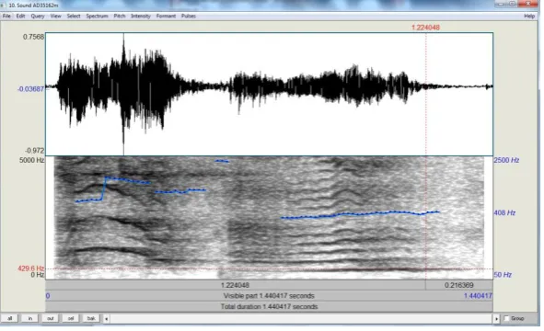This screenshot has height=331, width=544.
Task: Click the window end time 1.440417
Action: pyautogui.click(x=478, y=296)
